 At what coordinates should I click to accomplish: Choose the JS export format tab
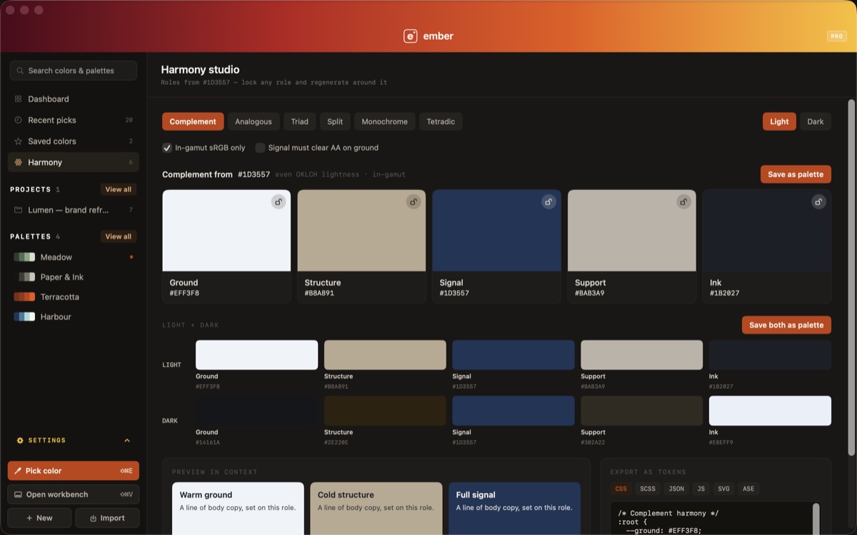[x=701, y=489]
